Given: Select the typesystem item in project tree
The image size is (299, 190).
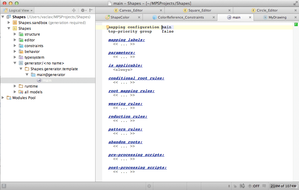Looking at the screenshot, I should (x=34, y=57).
